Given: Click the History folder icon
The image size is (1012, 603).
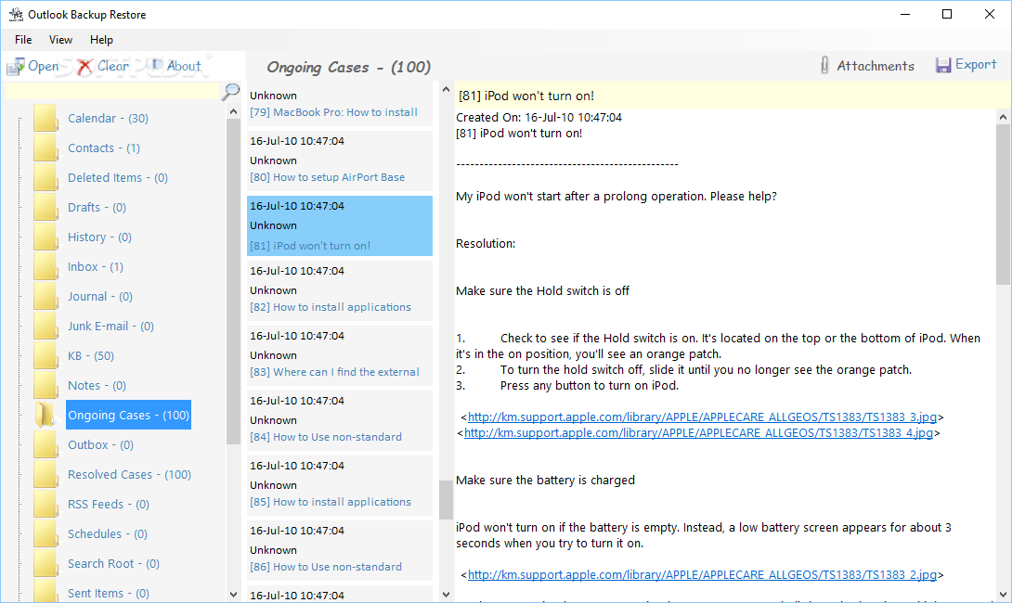Looking at the screenshot, I should pyautogui.click(x=45, y=237).
